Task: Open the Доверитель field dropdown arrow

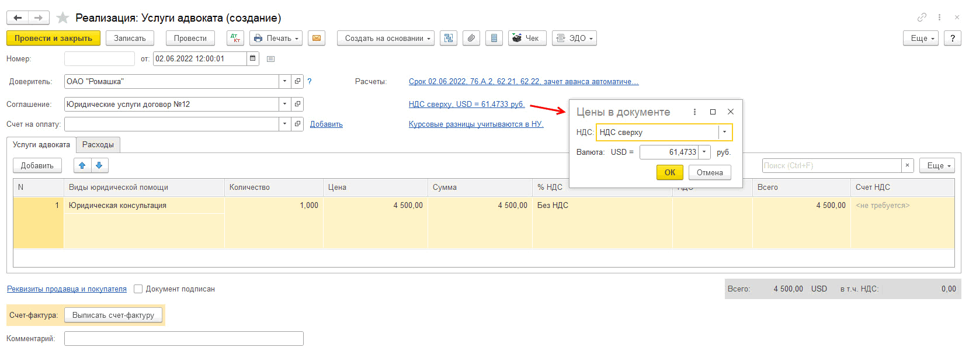Action: click(284, 82)
